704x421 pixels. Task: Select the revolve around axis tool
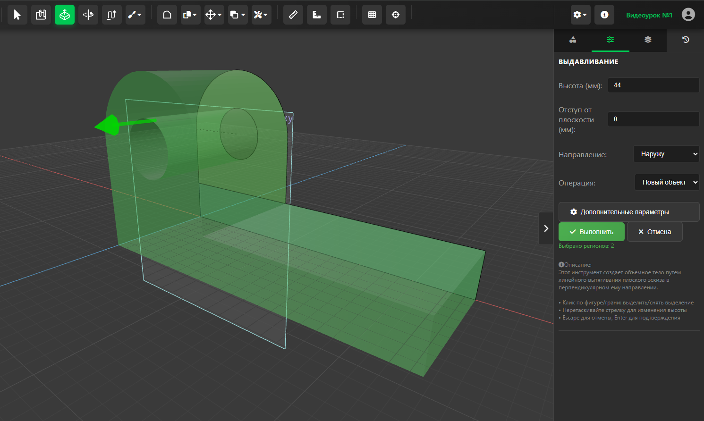point(88,15)
